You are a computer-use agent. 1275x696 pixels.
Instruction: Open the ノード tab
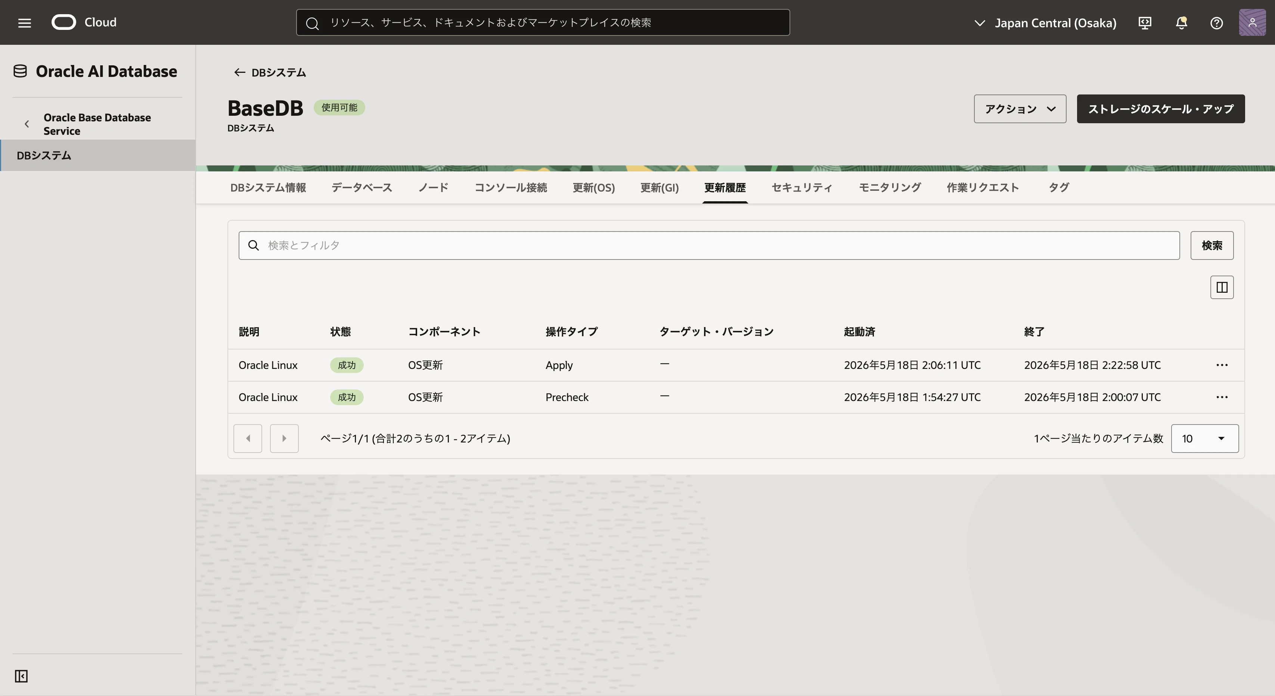[x=434, y=187]
